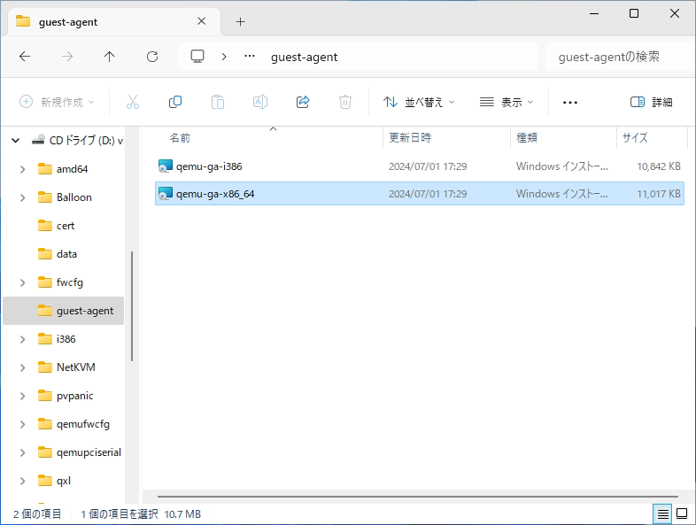Open the toolbar's more options ellipsis

(x=570, y=103)
